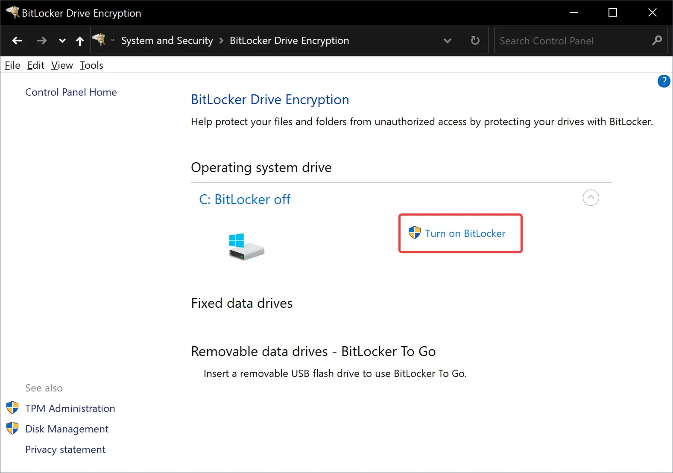Image resolution: width=673 pixels, height=473 pixels.
Task: Select BitLocker Drive Encryption breadcrumb
Action: pyautogui.click(x=289, y=41)
